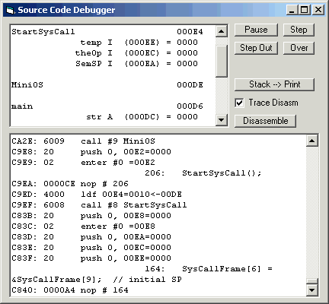Select the StartSysCall stack entry
The height and width of the screenshot is (304, 329).
[x=107, y=32]
